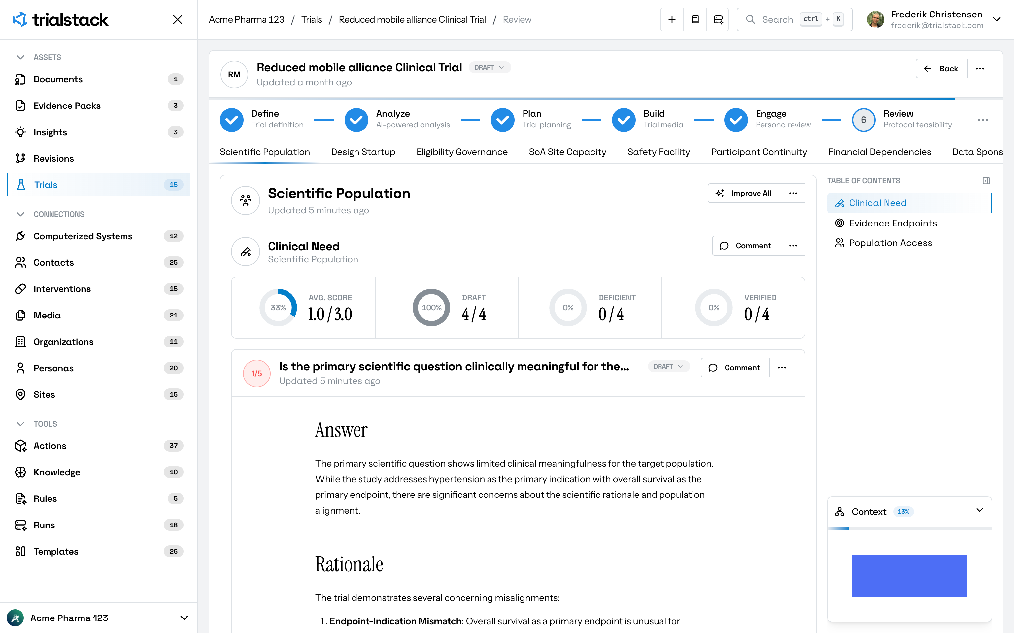The height and width of the screenshot is (633, 1014).
Task: Collapse the CONNECTIONS section chevron
Action: point(20,214)
